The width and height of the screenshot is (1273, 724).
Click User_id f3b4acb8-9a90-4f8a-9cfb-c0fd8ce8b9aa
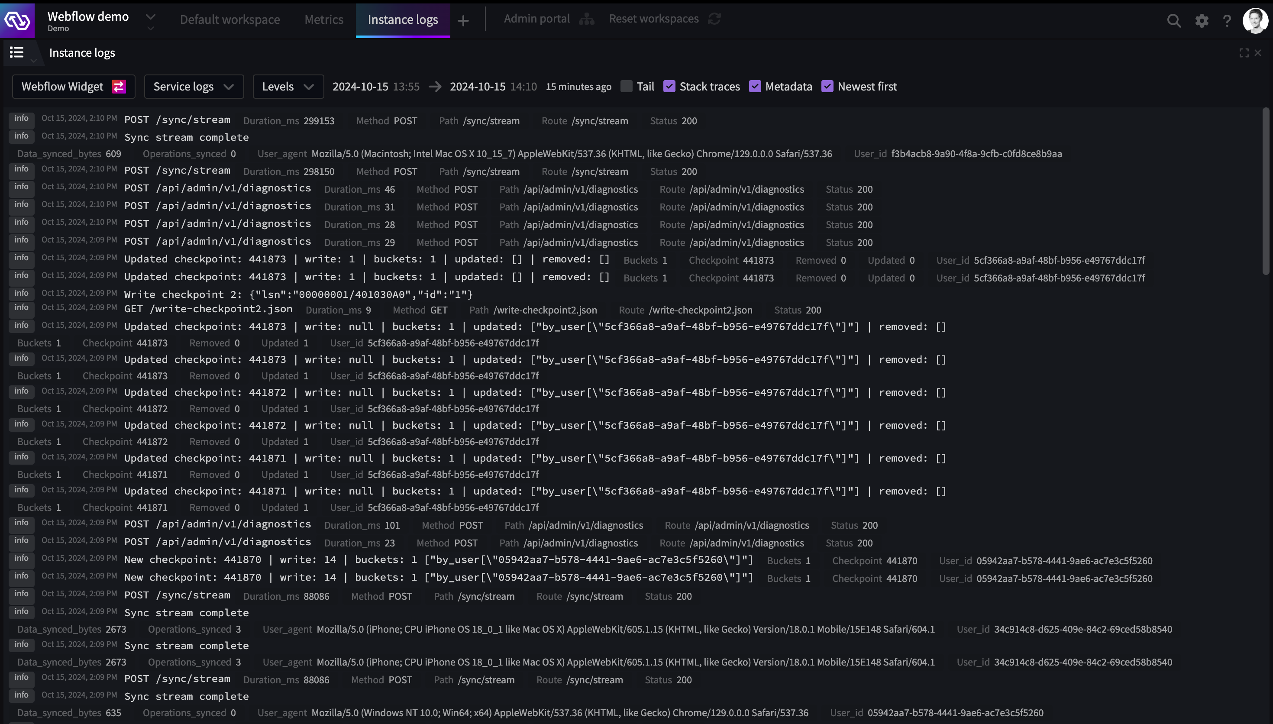pos(957,154)
